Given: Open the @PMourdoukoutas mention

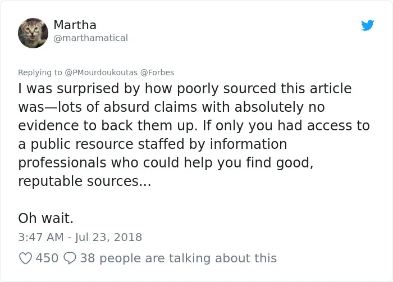Looking at the screenshot, I should (101, 72).
